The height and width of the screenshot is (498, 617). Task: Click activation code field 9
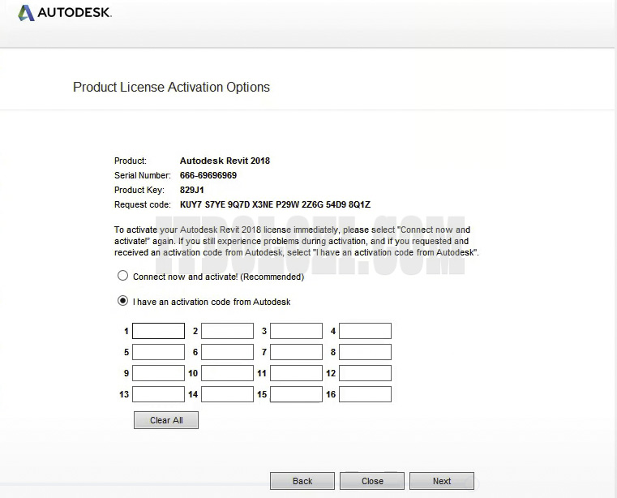[x=158, y=373]
